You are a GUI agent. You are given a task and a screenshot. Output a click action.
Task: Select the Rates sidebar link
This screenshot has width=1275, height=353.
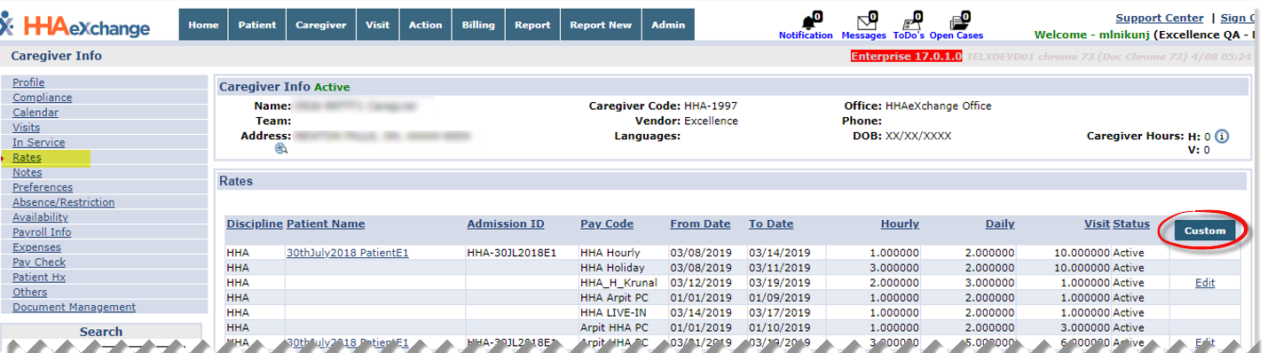click(27, 158)
